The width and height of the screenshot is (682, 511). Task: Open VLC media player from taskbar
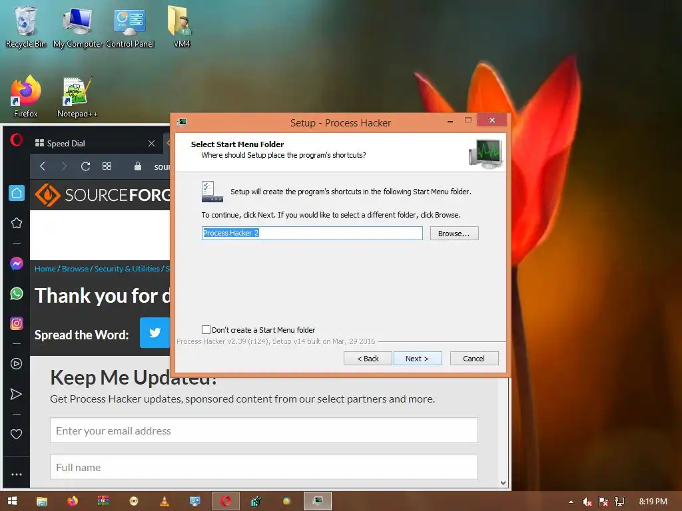pyautogui.click(x=165, y=501)
